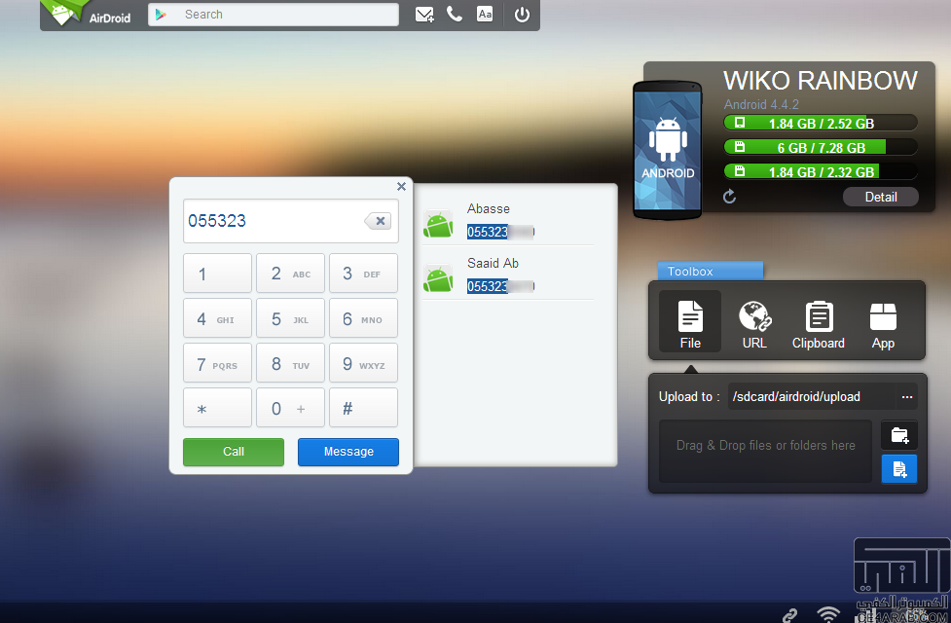Image resolution: width=951 pixels, height=623 pixels.
Task: Click the 1.84 GB / 2.52 GB storage bar
Action: [x=820, y=123]
